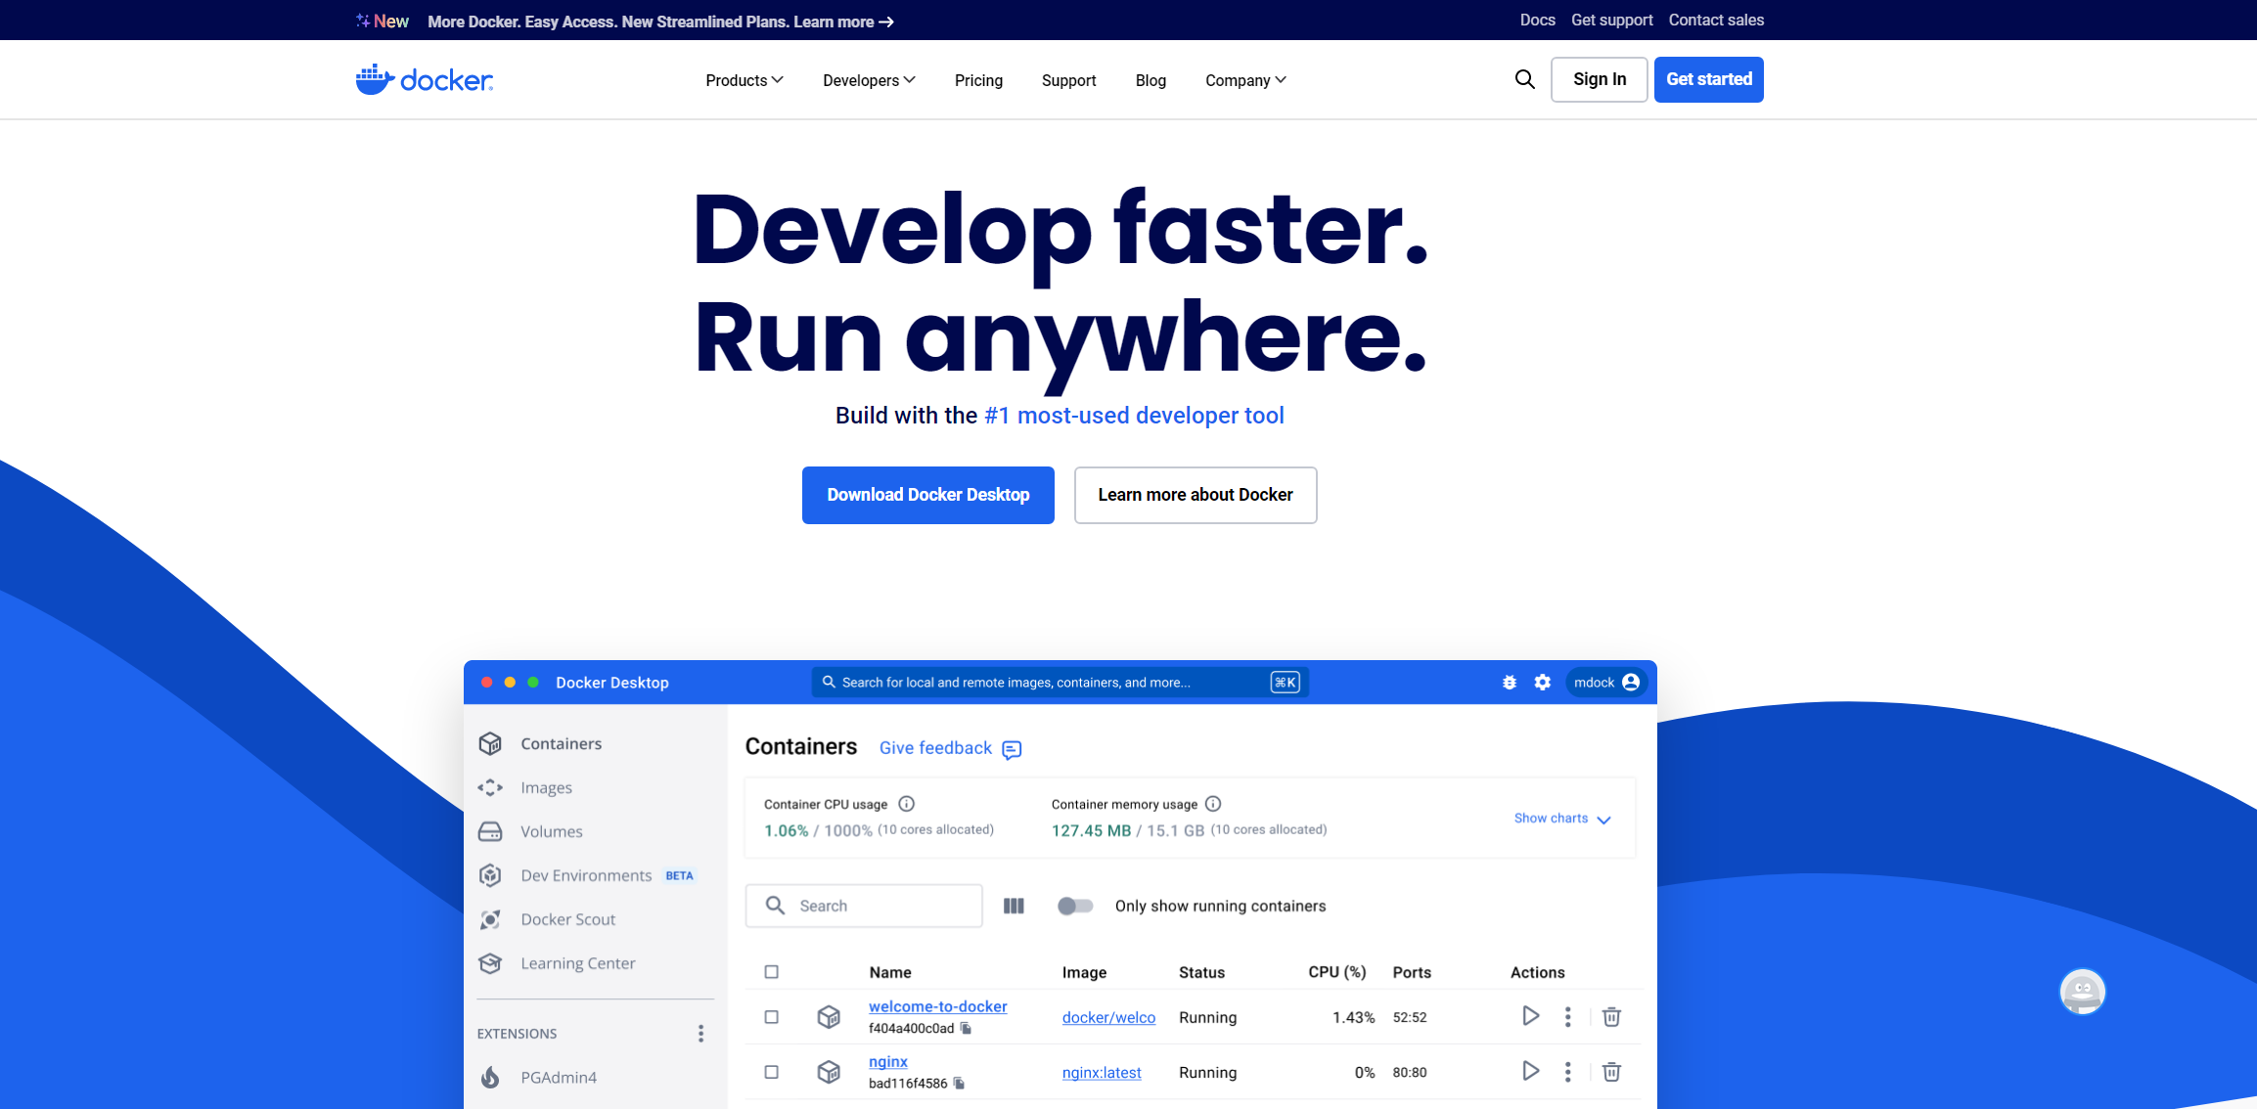This screenshot has height=1109, width=2257.
Task: Start the welcome-to-docker container play icon
Action: click(x=1530, y=1016)
